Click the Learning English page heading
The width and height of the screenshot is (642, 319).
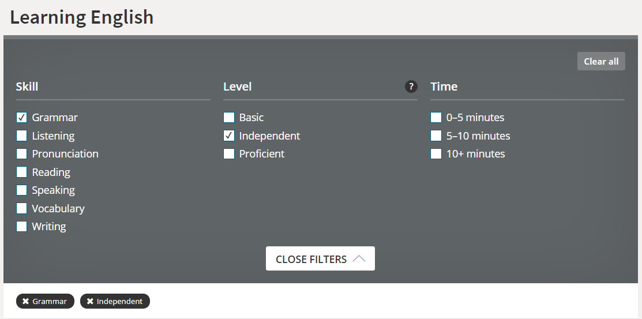point(82,17)
